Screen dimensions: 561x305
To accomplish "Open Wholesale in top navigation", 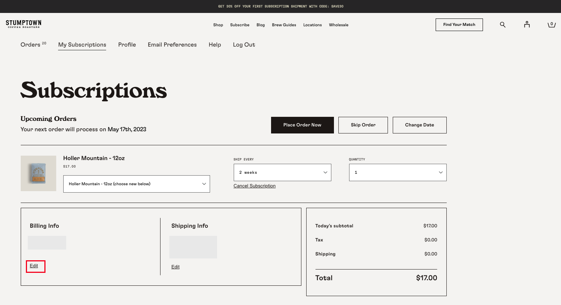I will [339, 25].
